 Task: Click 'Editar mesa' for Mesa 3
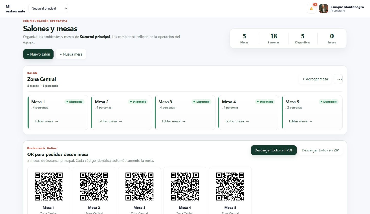click(x=173, y=121)
